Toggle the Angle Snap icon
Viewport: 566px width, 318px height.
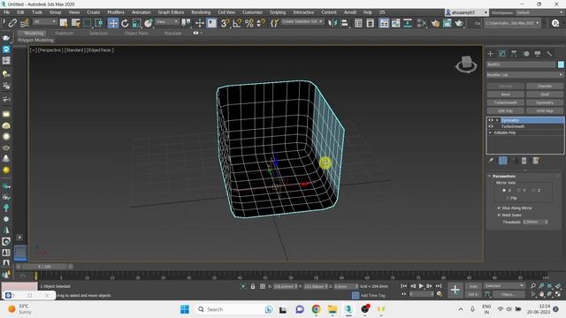pos(237,23)
